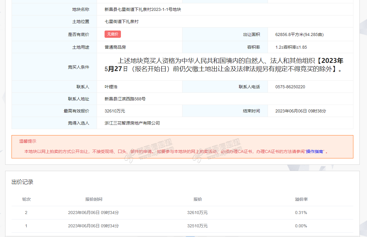
Task: Click the winning bidder 浙江三花智源房地产有限公司
Action: 132,123
